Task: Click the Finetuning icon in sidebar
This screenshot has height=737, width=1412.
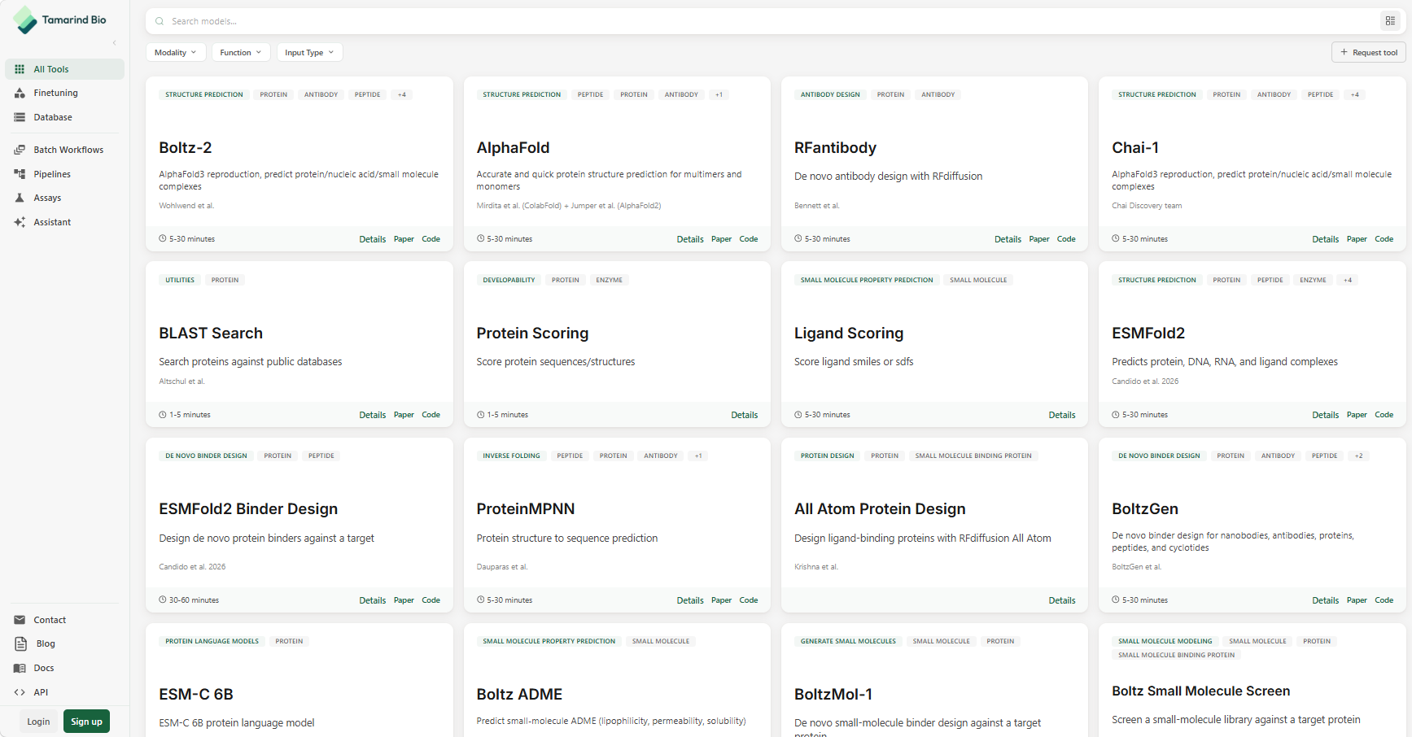Action: [x=20, y=94]
